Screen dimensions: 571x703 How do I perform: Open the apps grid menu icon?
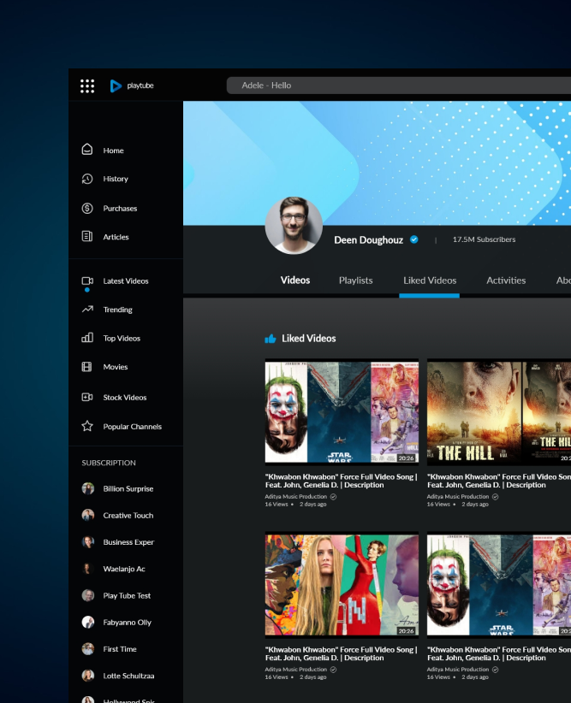(x=87, y=86)
